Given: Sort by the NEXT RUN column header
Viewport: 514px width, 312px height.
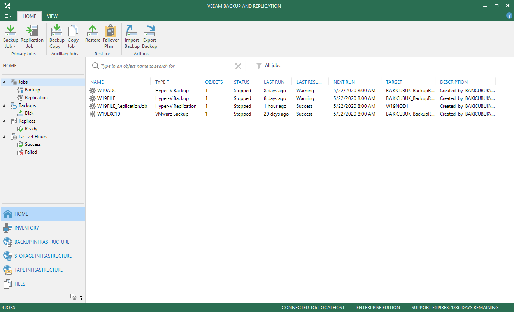Looking at the screenshot, I should tap(344, 82).
